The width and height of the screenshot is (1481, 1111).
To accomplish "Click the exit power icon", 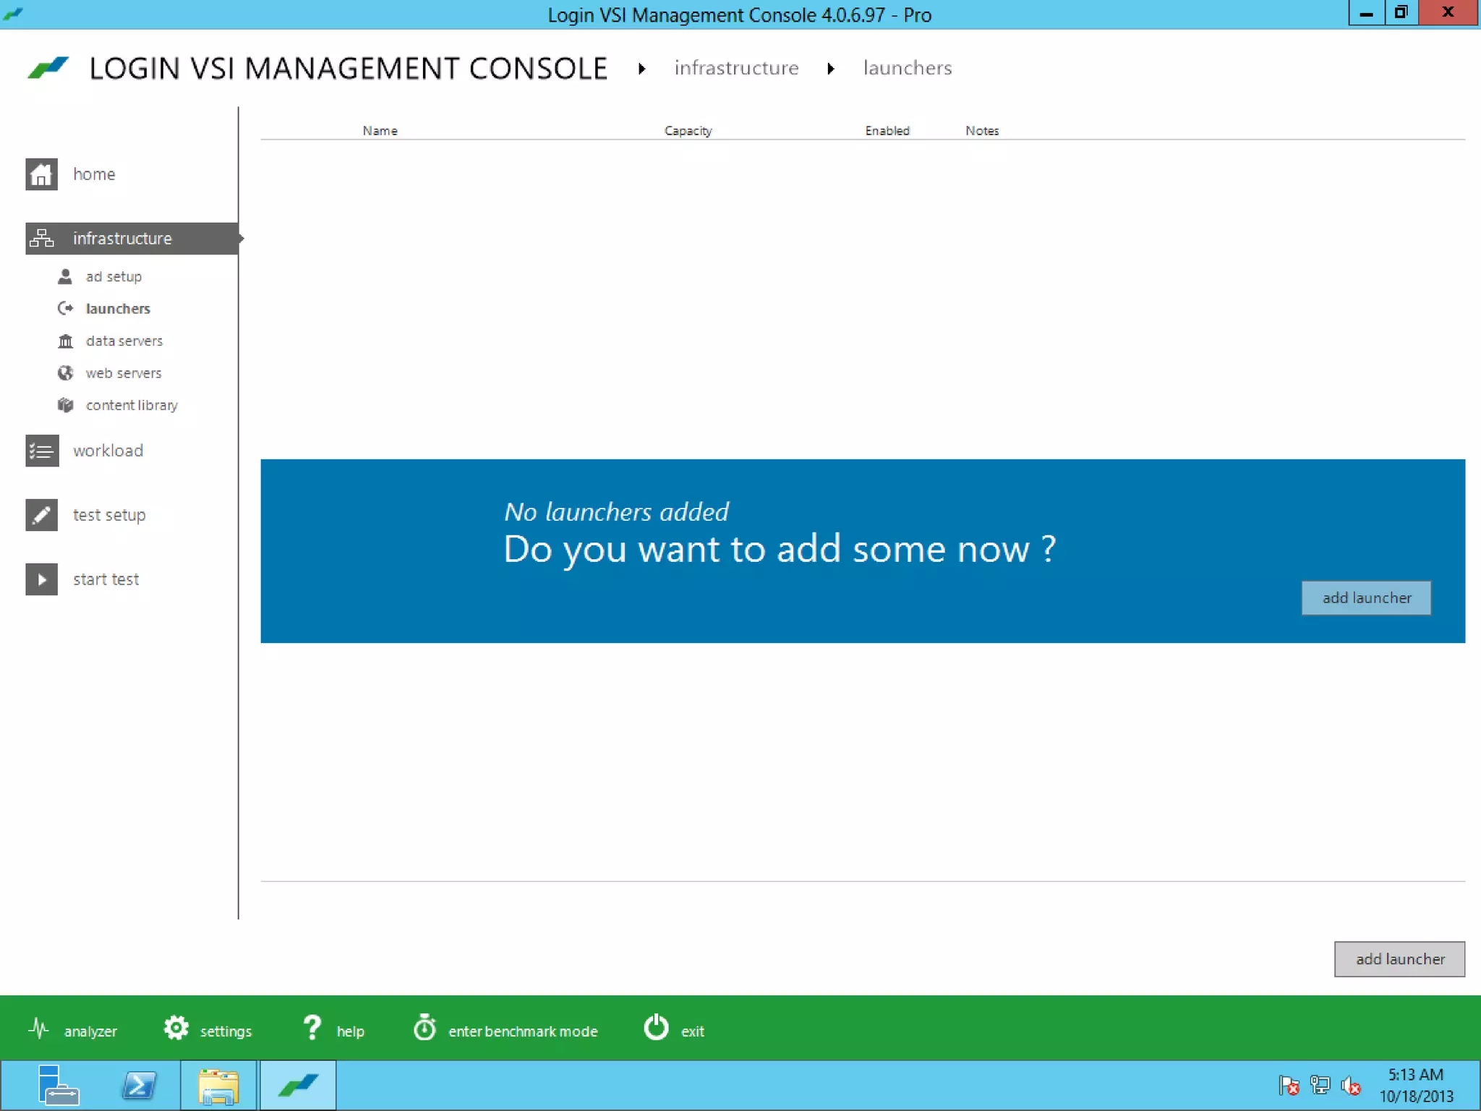I will 656,1028.
